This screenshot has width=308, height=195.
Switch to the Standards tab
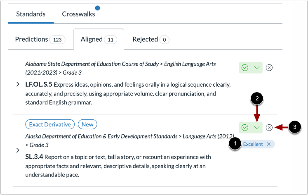(x=31, y=14)
